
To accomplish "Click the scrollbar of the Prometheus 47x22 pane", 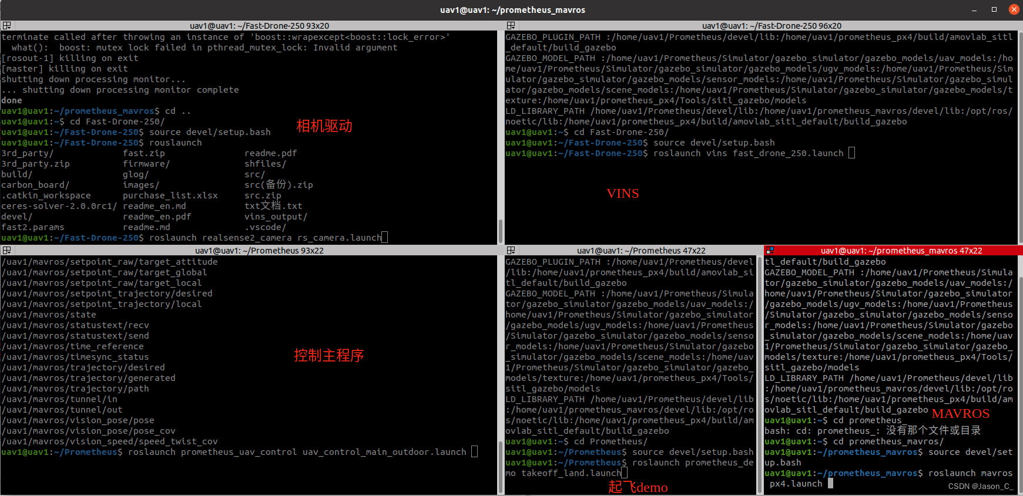I will pyautogui.click(x=760, y=375).
